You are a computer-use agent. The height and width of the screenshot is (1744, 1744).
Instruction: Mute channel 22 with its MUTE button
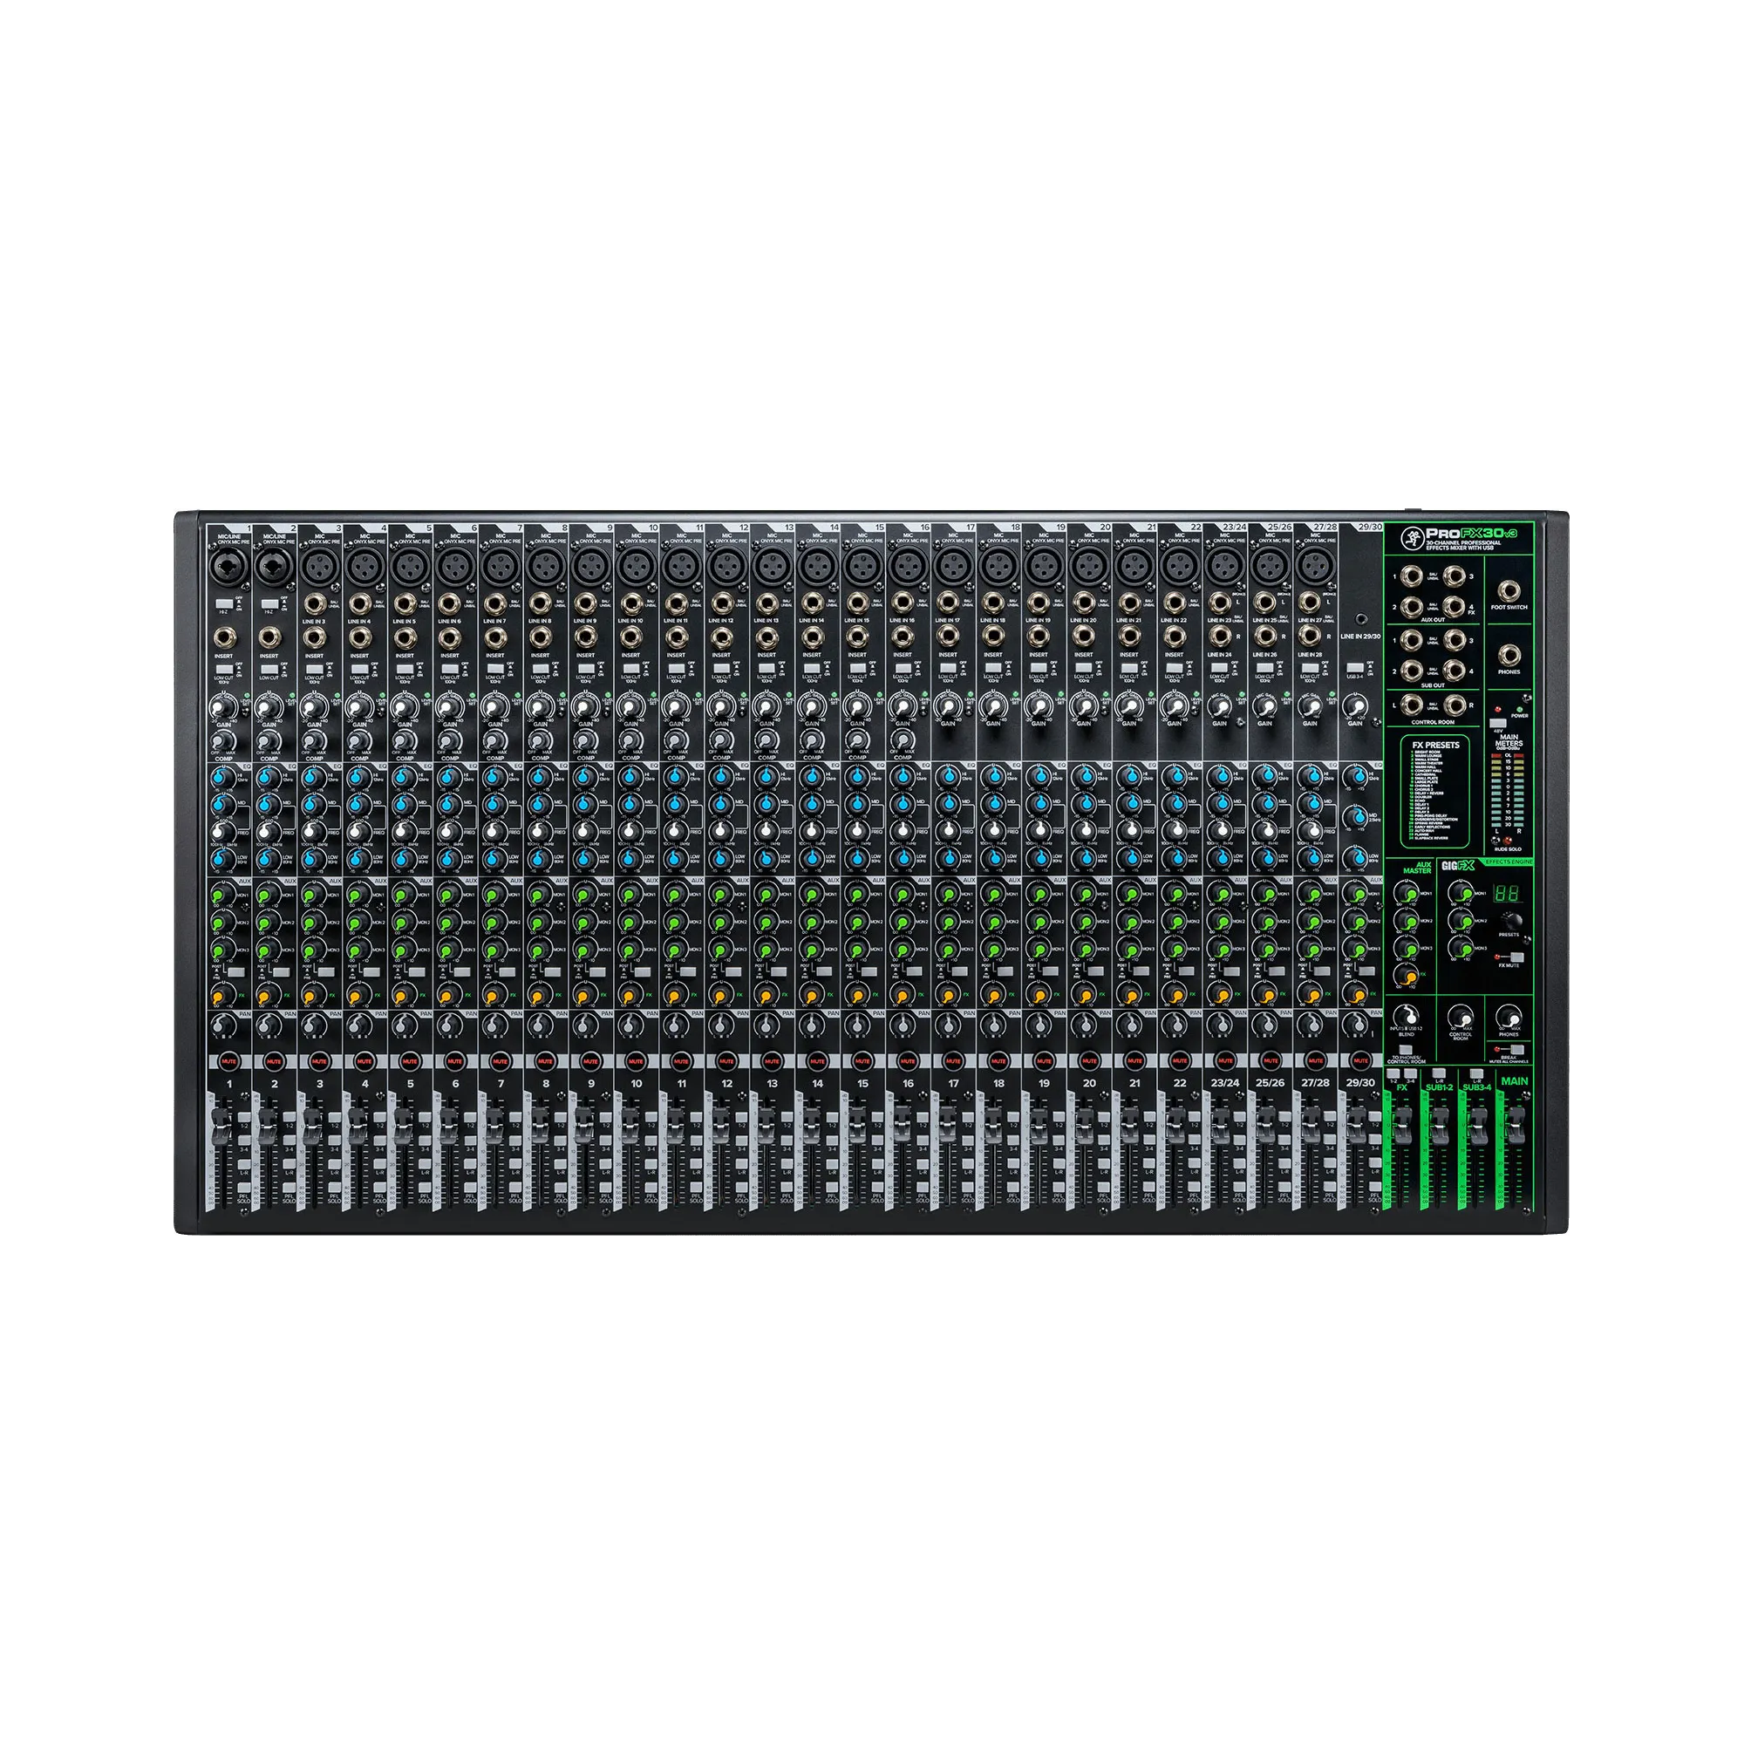click(x=1180, y=1061)
